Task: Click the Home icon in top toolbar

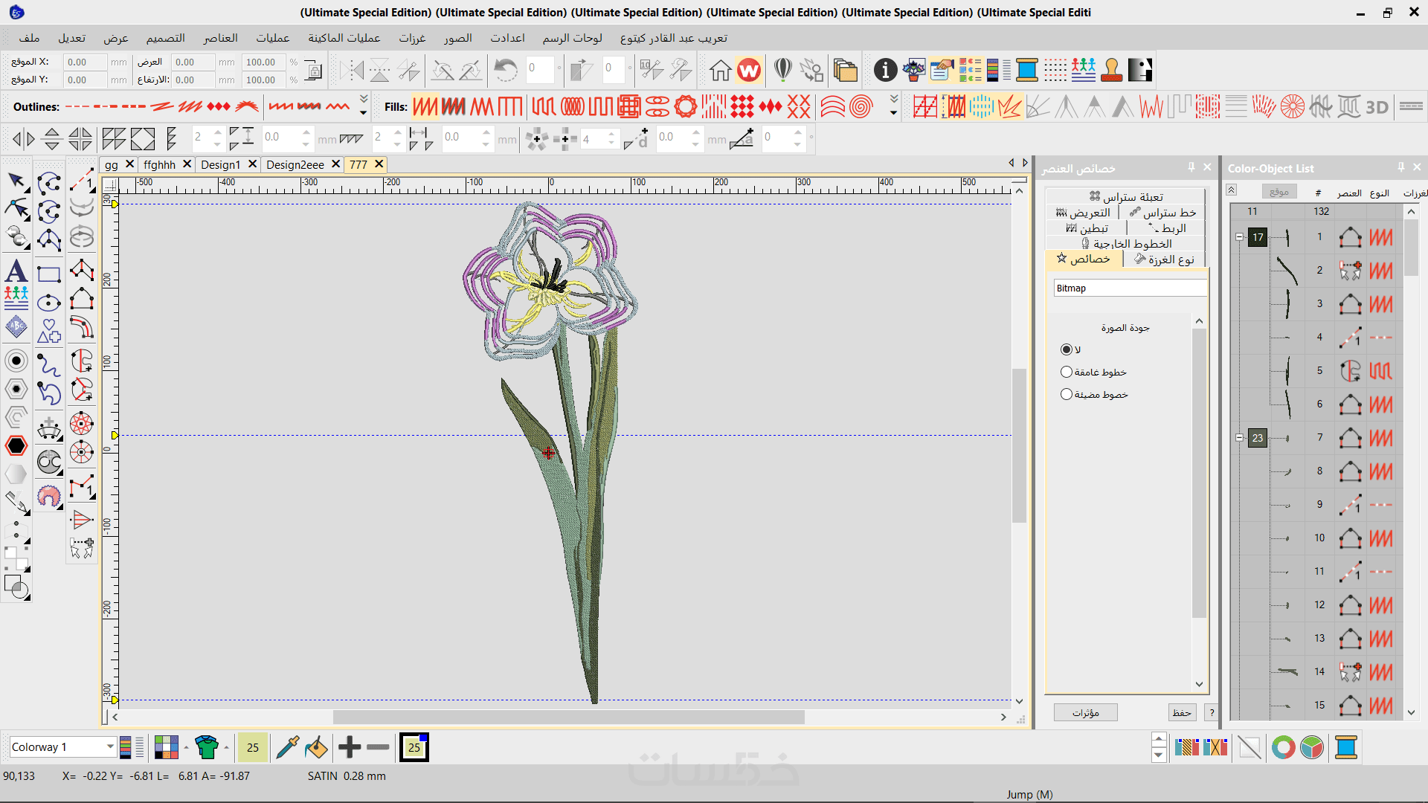Action: (x=719, y=71)
